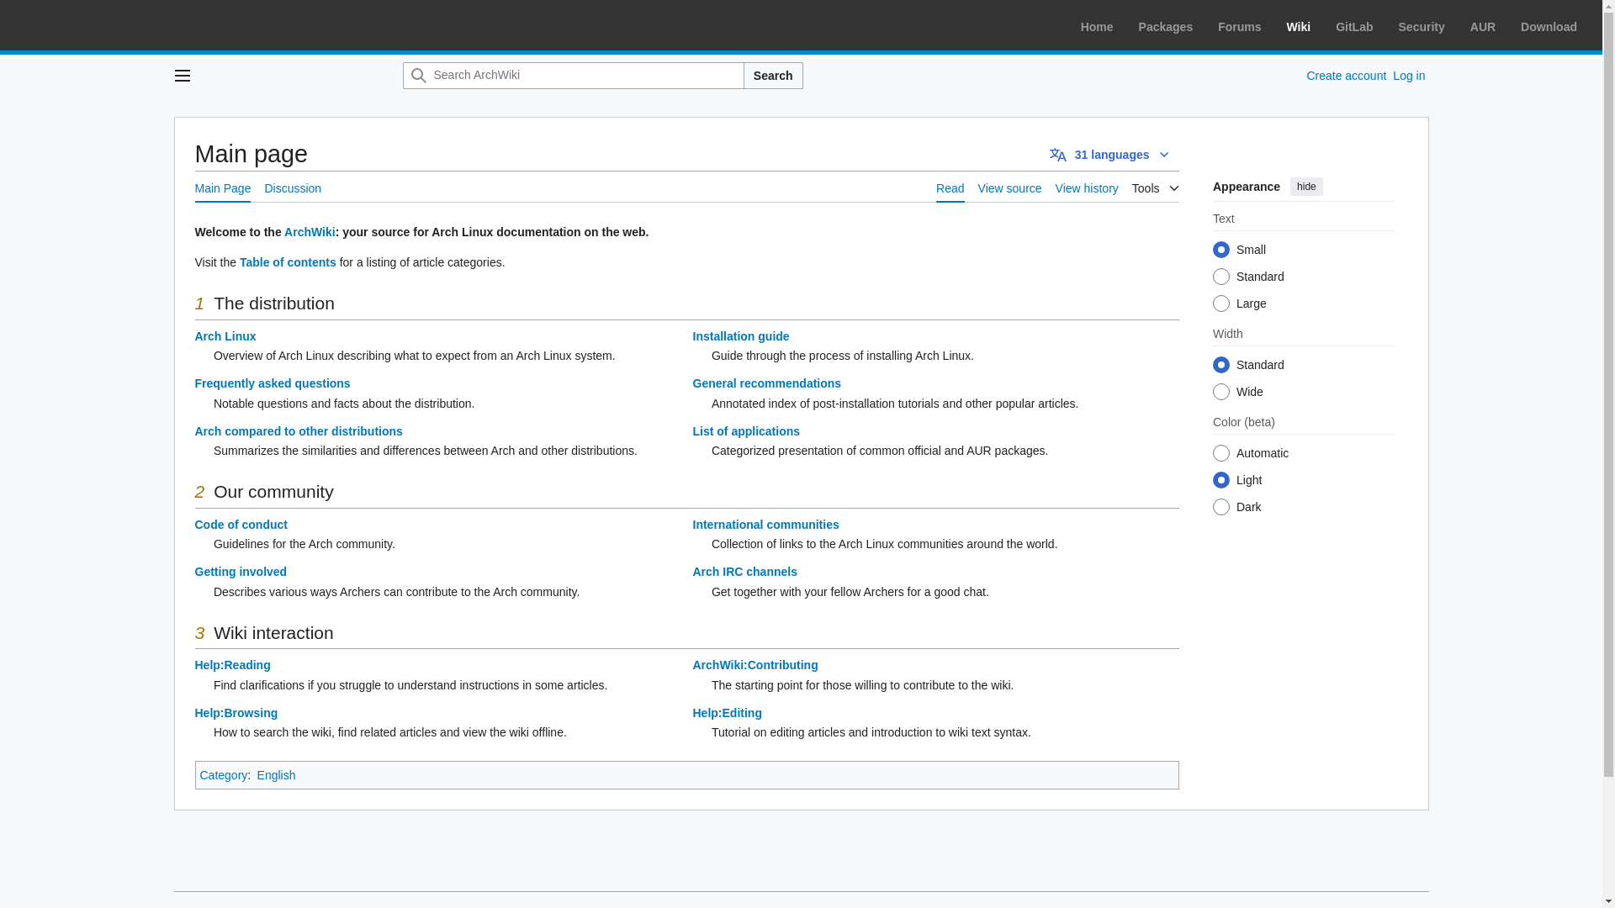Click the 'Main page' title heading
1615x908 pixels.
pyautogui.click(x=252, y=154)
